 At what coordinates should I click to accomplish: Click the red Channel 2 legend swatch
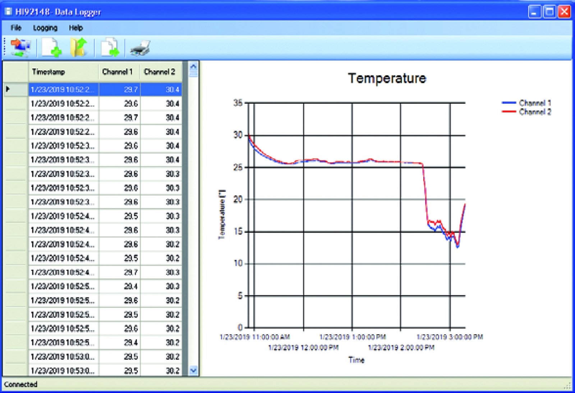(x=509, y=112)
